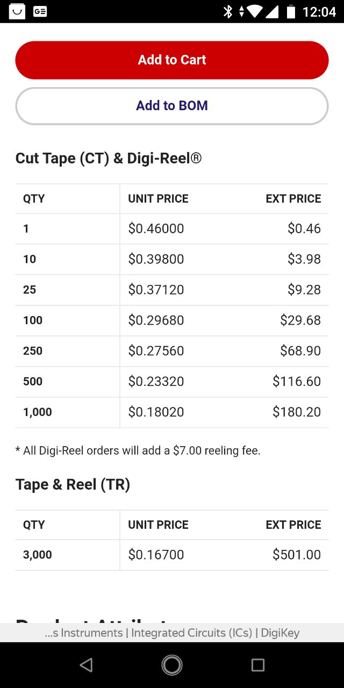Tap the Tape & Reel (TR) heading
Viewport: 344px width, 688px height.
coord(73,484)
